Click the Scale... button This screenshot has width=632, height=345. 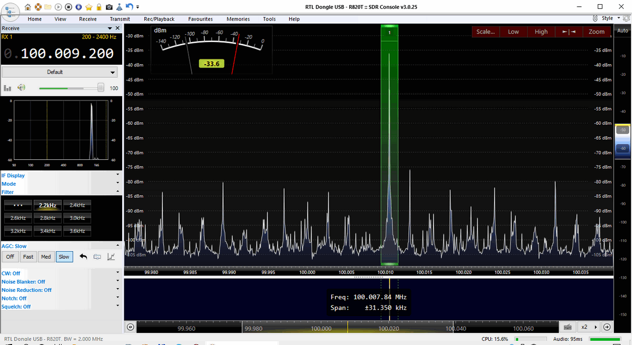[485, 32]
